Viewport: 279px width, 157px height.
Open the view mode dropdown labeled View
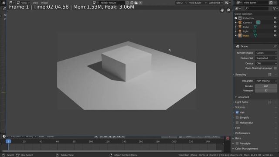coord(23,3)
